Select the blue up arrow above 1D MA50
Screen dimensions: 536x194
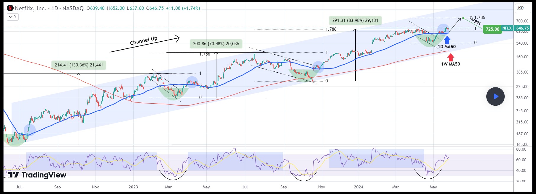447,40
